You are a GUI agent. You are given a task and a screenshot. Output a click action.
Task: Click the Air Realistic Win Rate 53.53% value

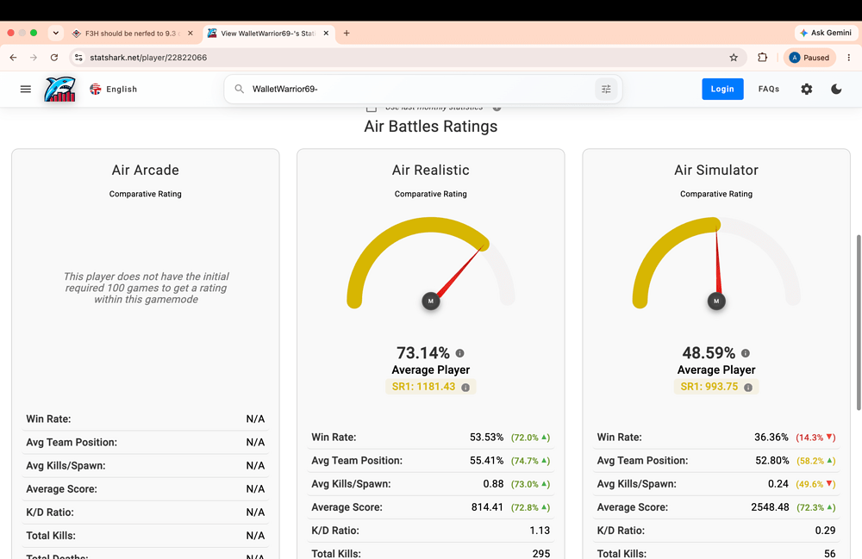[486, 438]
